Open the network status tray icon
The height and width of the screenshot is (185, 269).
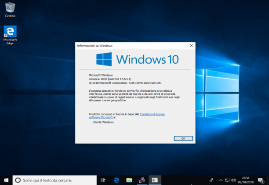pyautogui.click(x=227, y=180)
